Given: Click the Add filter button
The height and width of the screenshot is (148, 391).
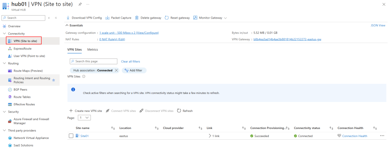Looking at the screenshot, I should pyautogui.click(x=134, y=70).
